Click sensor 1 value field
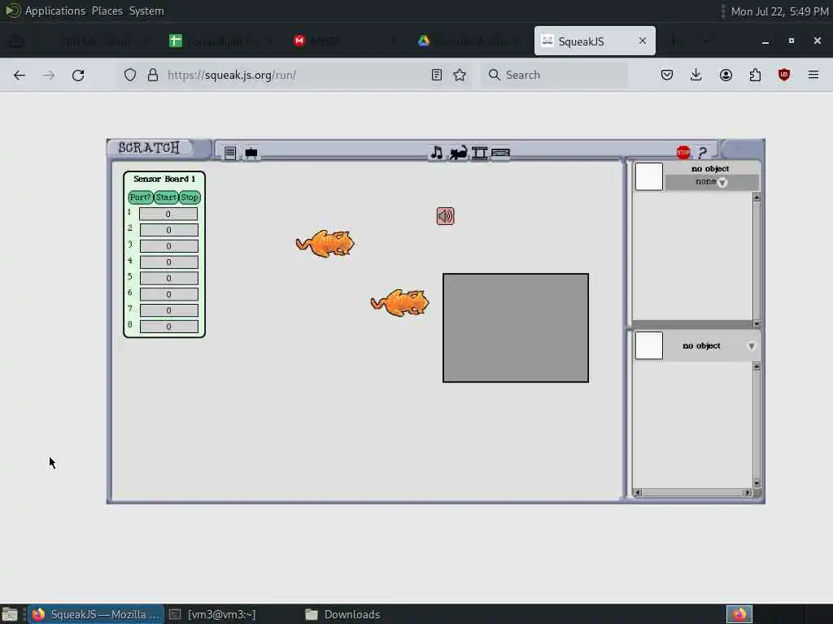The image size is (833, 624). 168,214
